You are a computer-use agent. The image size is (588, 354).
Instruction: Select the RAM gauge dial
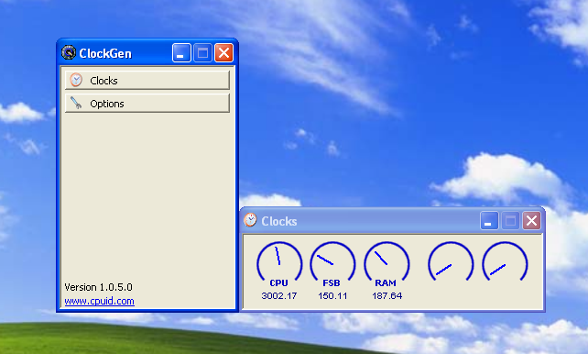387,261
